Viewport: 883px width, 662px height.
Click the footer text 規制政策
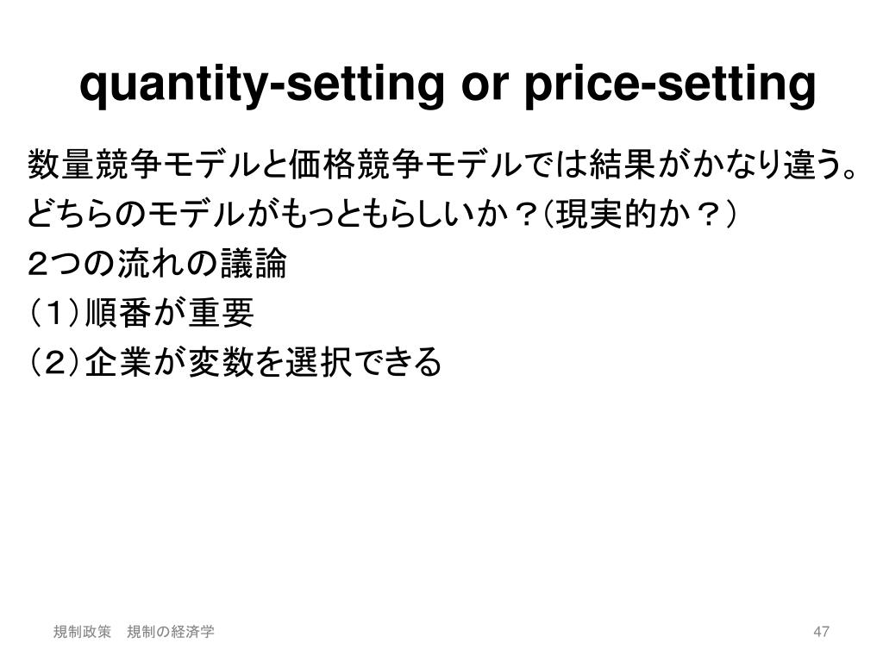click(82, 632)
